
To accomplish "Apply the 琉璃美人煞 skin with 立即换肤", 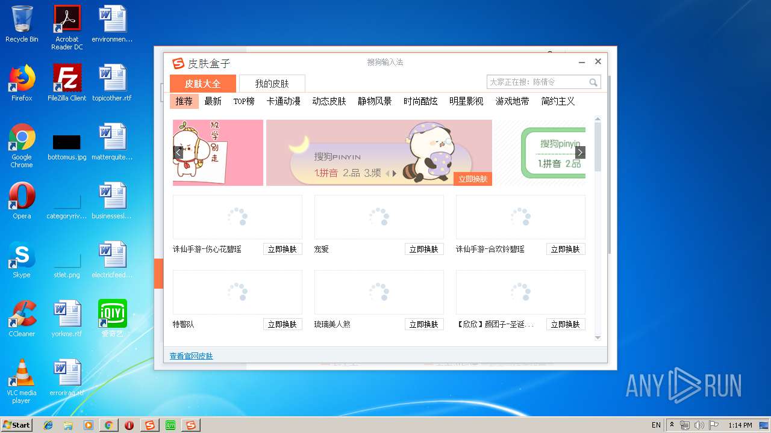I will [x=424, y=324].
